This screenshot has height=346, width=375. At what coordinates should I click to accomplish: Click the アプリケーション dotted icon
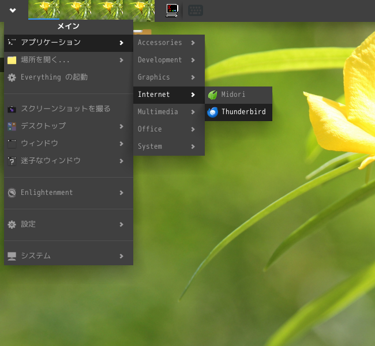12,42
